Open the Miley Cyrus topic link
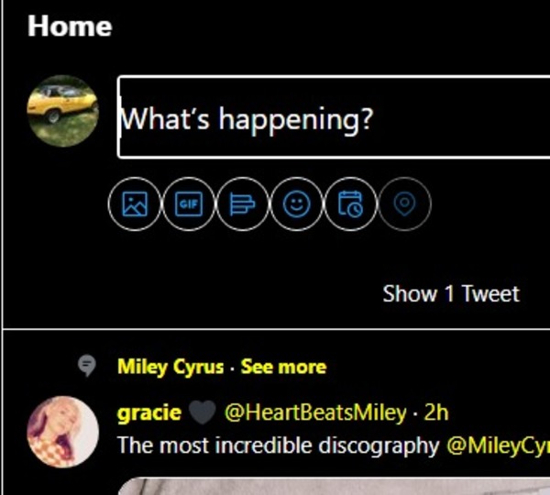This screenshot has width=550, height=495. tap(170, 368)
